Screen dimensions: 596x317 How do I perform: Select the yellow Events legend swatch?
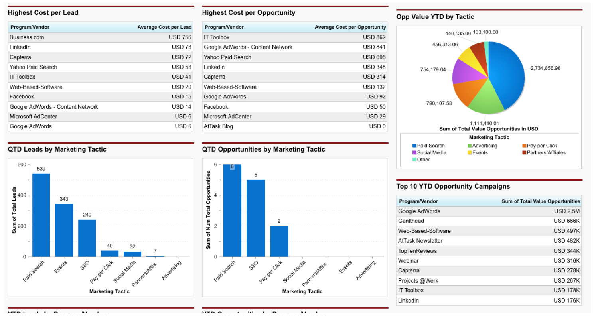[470, 152]
